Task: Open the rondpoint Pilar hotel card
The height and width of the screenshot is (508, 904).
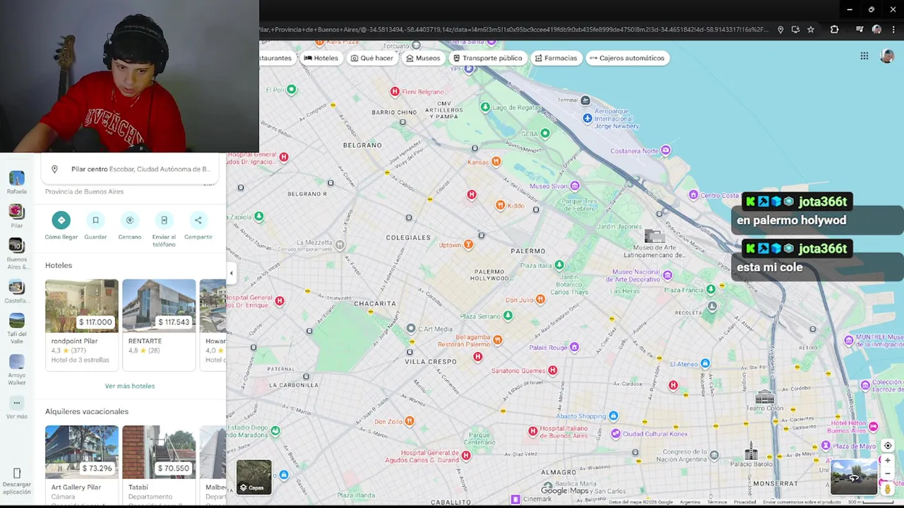Action: [x=82, y=325]
